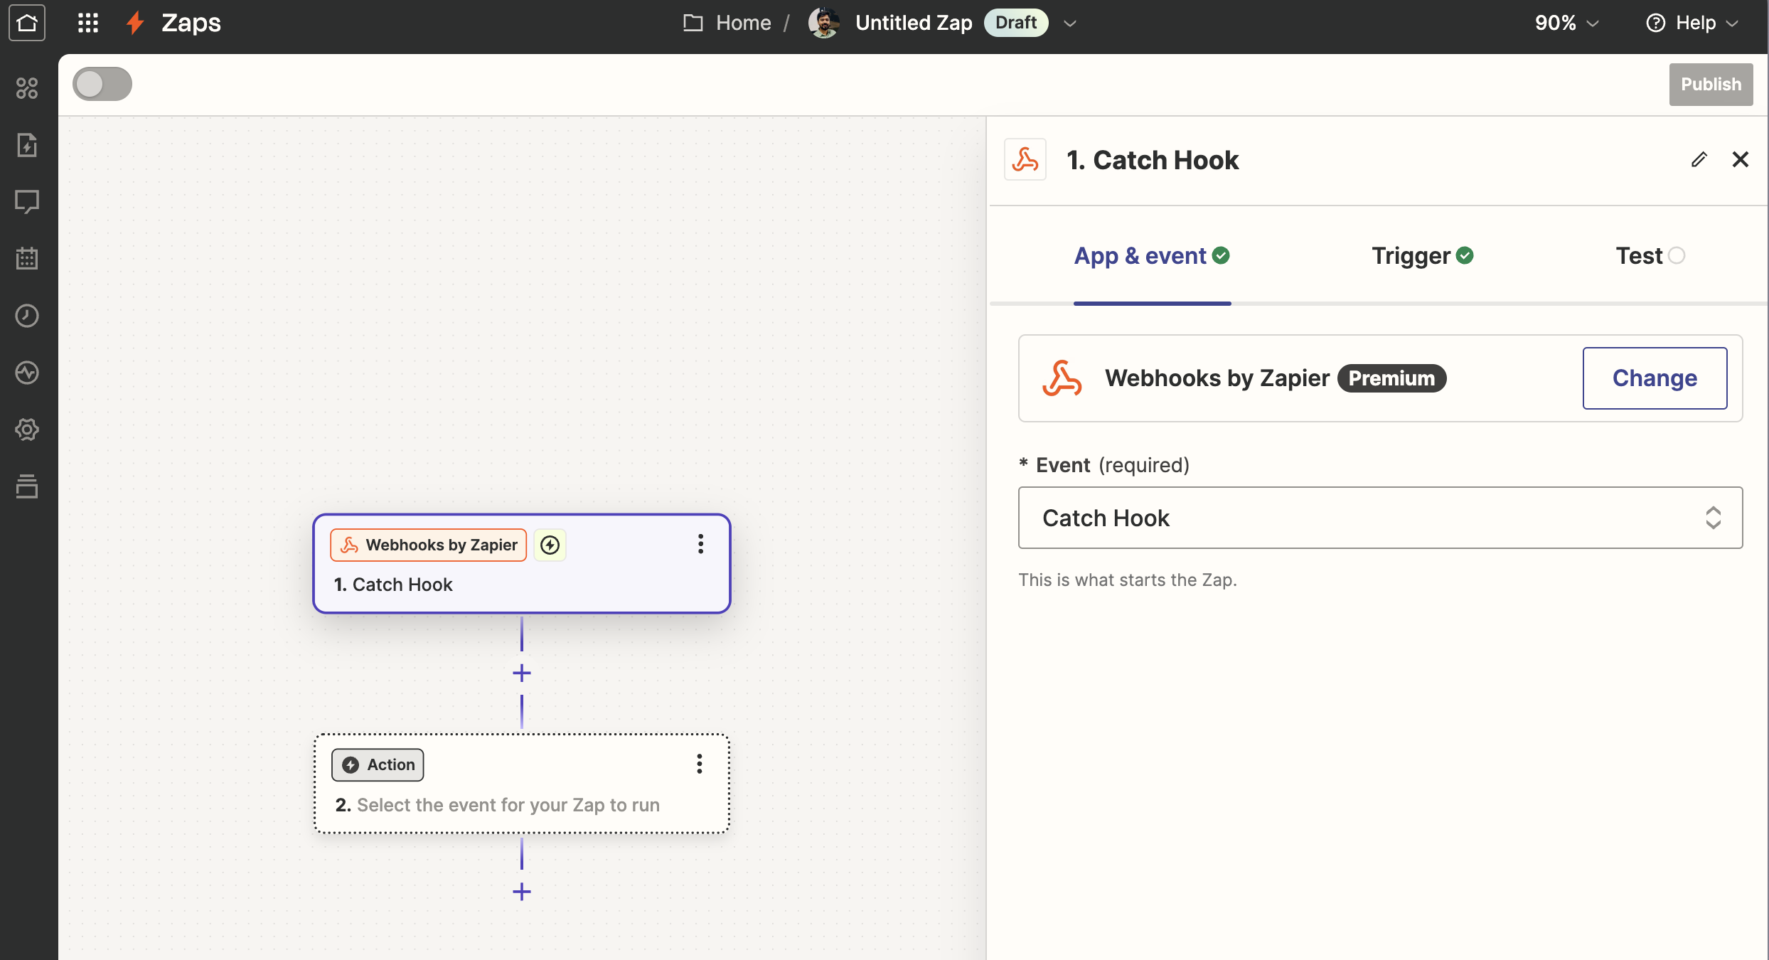Image resolution: width=1769 pixels, height=960 pixels.
Task: Switch to the Trigger tab
Action: coord(1422,256)
